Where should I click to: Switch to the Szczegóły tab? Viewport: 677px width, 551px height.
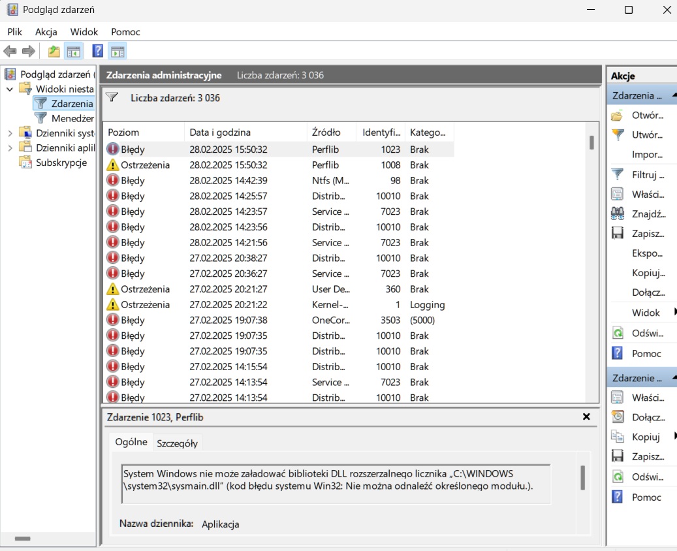tap(177, 443)
